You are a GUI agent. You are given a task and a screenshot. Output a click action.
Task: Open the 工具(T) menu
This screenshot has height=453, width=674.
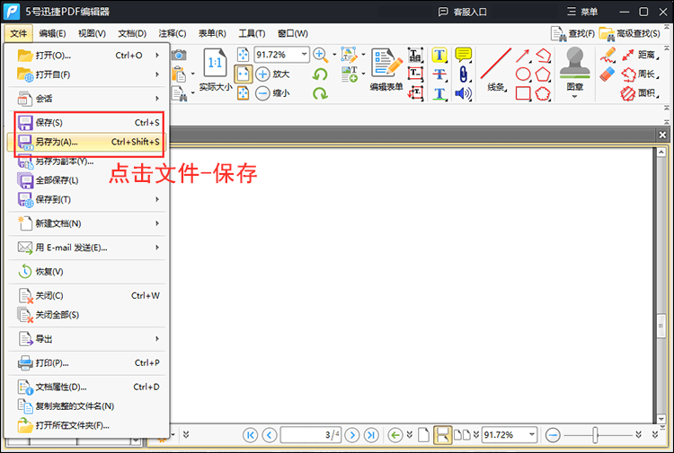coord(252,33)
